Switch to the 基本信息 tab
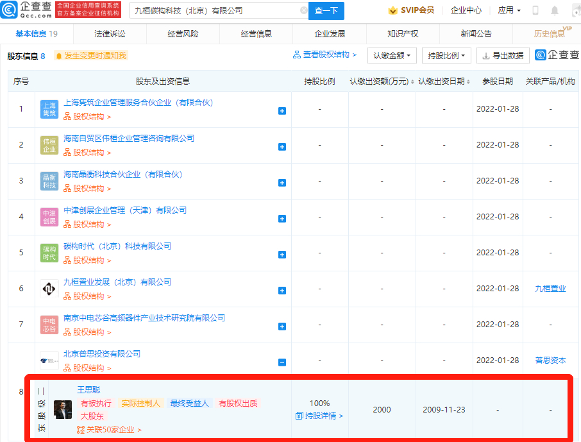The height and width of the screenshot is (442, 581). [x=37, y=34]
